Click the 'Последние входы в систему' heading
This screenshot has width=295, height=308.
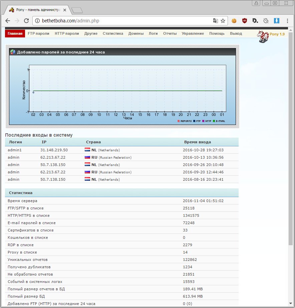coord(39,135)
